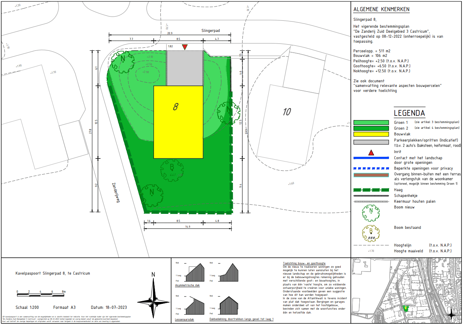This screenshot has height=325, width=463.
Task: Open the location overview map thumbnail
Action: [x=406, y=291]
